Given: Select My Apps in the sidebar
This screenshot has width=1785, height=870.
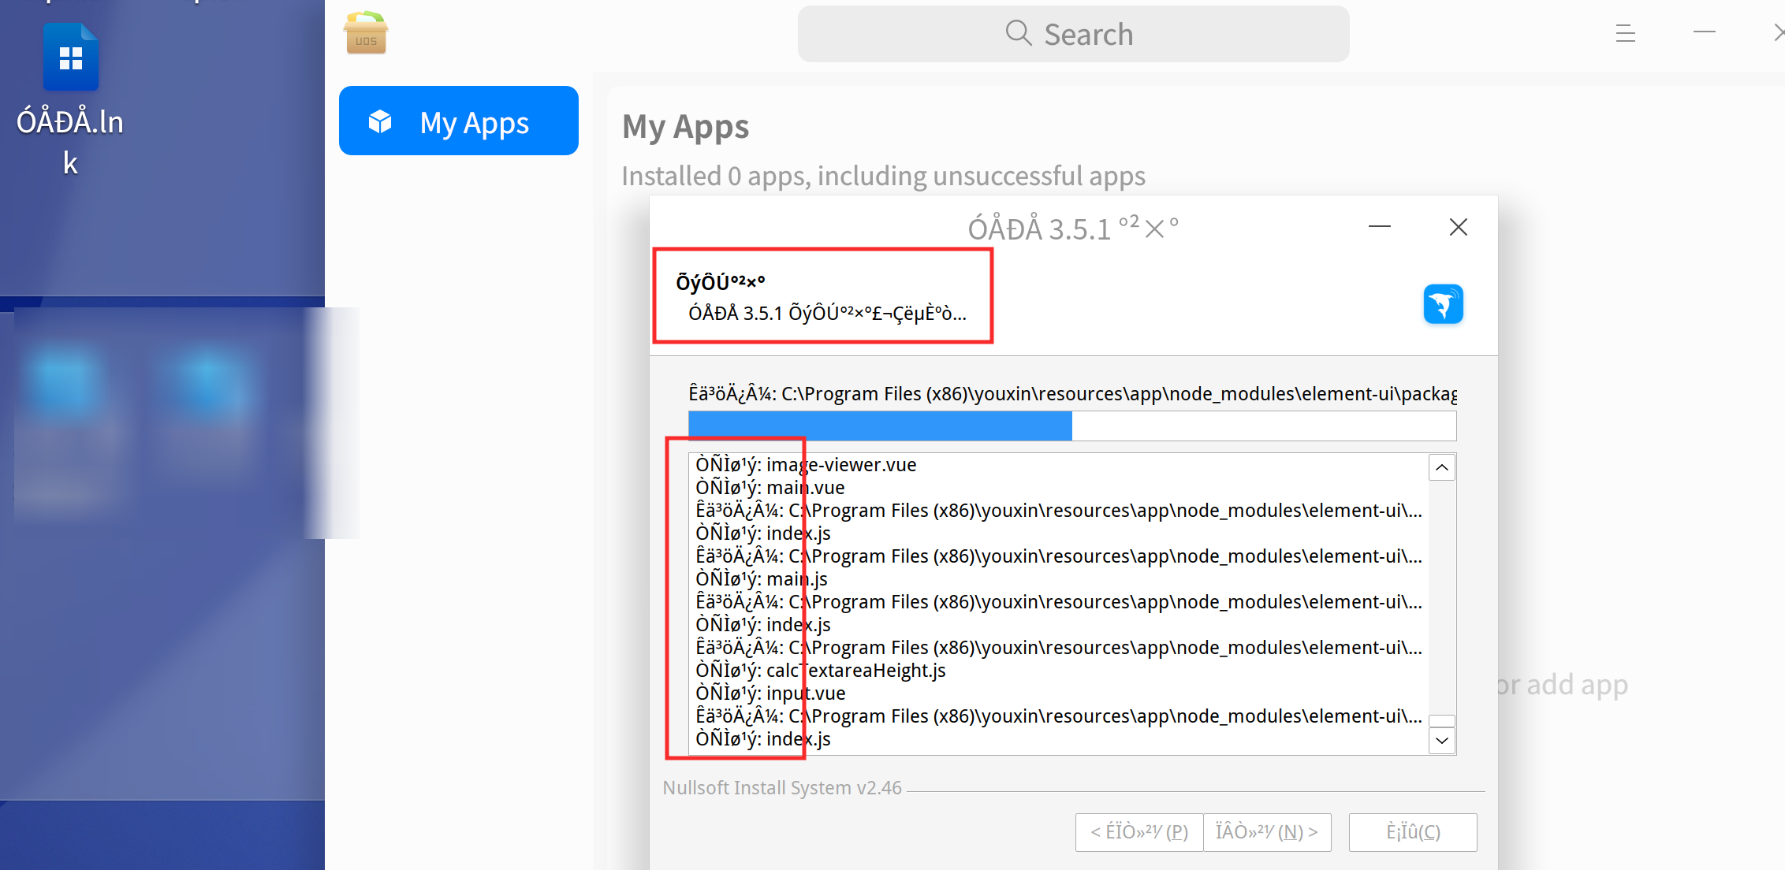Looking at the screenshot, I should pyautogui.click(x=459, y=121).
